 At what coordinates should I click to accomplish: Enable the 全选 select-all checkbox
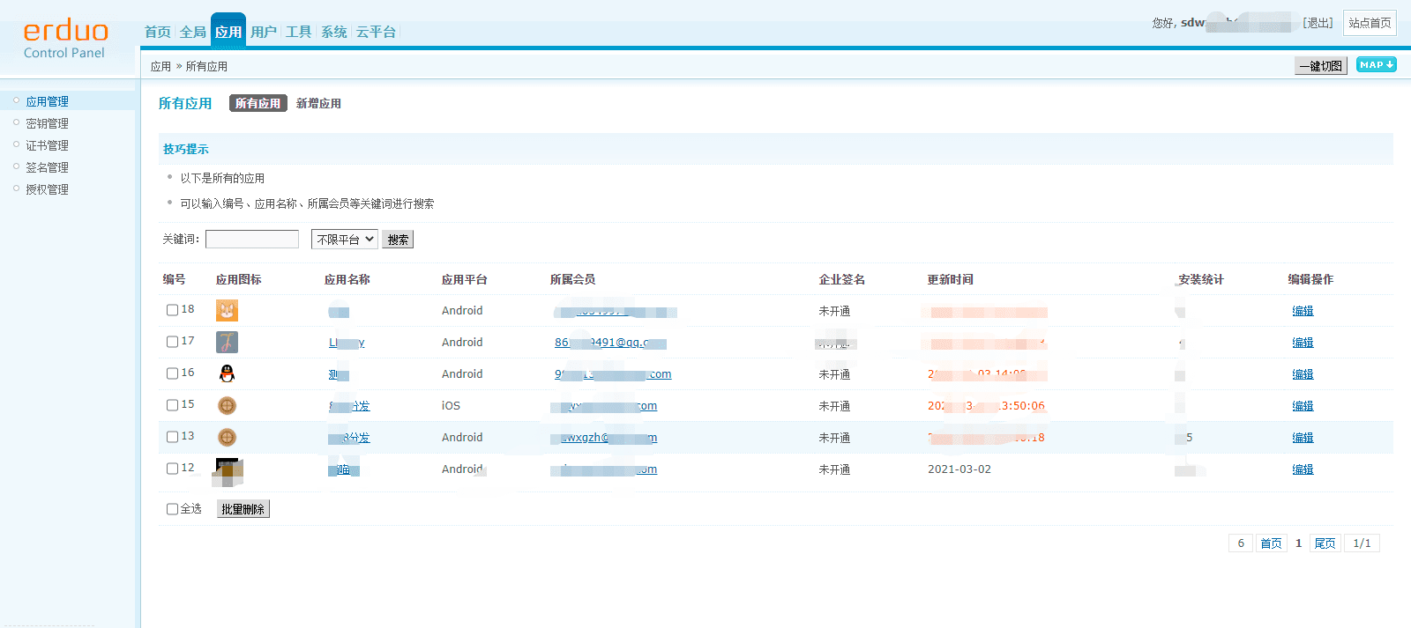coord(172,509)
